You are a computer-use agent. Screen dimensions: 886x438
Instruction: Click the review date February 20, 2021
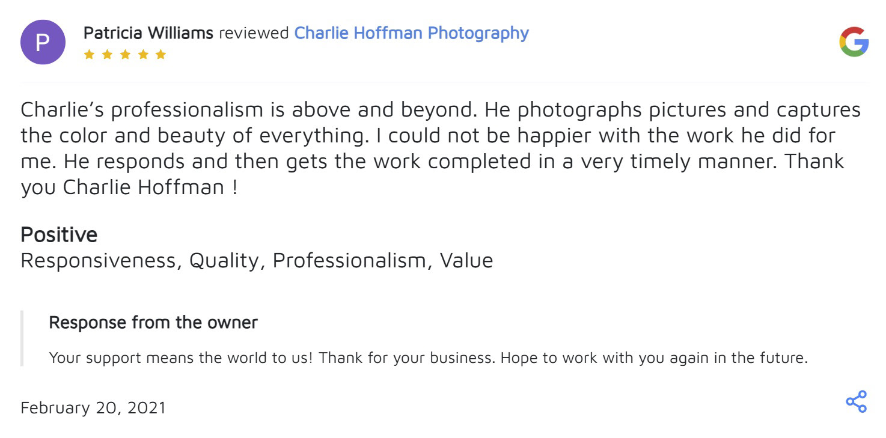pos(93,408)
